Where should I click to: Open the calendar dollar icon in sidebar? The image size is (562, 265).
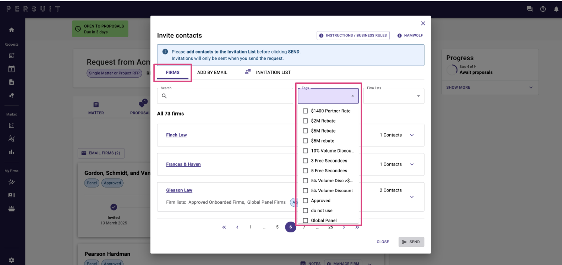[x=12, y=69]
